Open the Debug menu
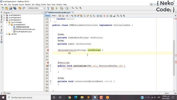The width and height of the screenshot is (177, 100). [x=38, y=4]
